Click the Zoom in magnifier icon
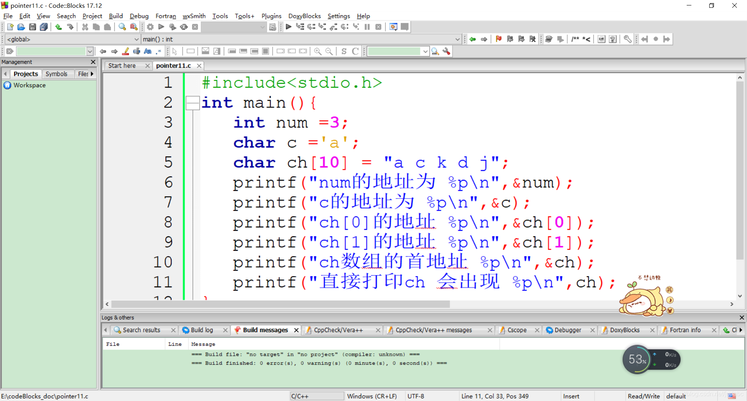This screenshot has height=401, width=747. (318, 51)
